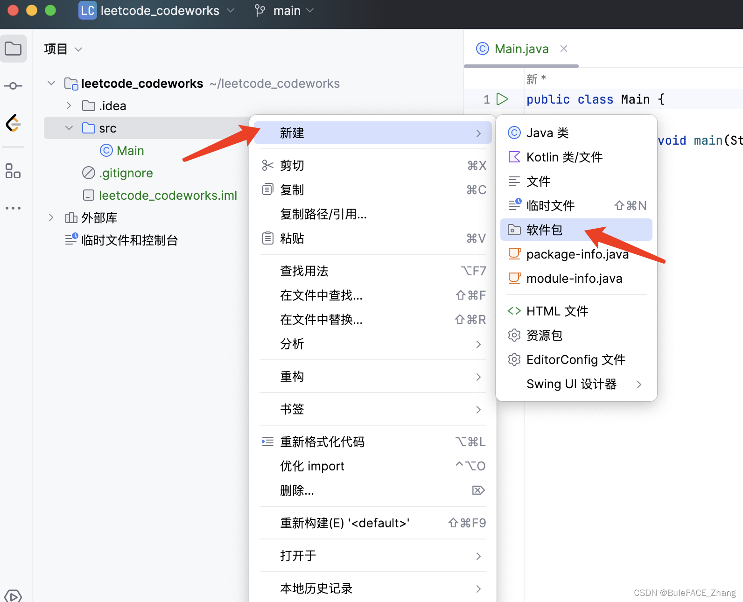Select leetcode_codeworks.iml in tree
The height and width of the screenshot is (602, 743).
pos(168,195)
